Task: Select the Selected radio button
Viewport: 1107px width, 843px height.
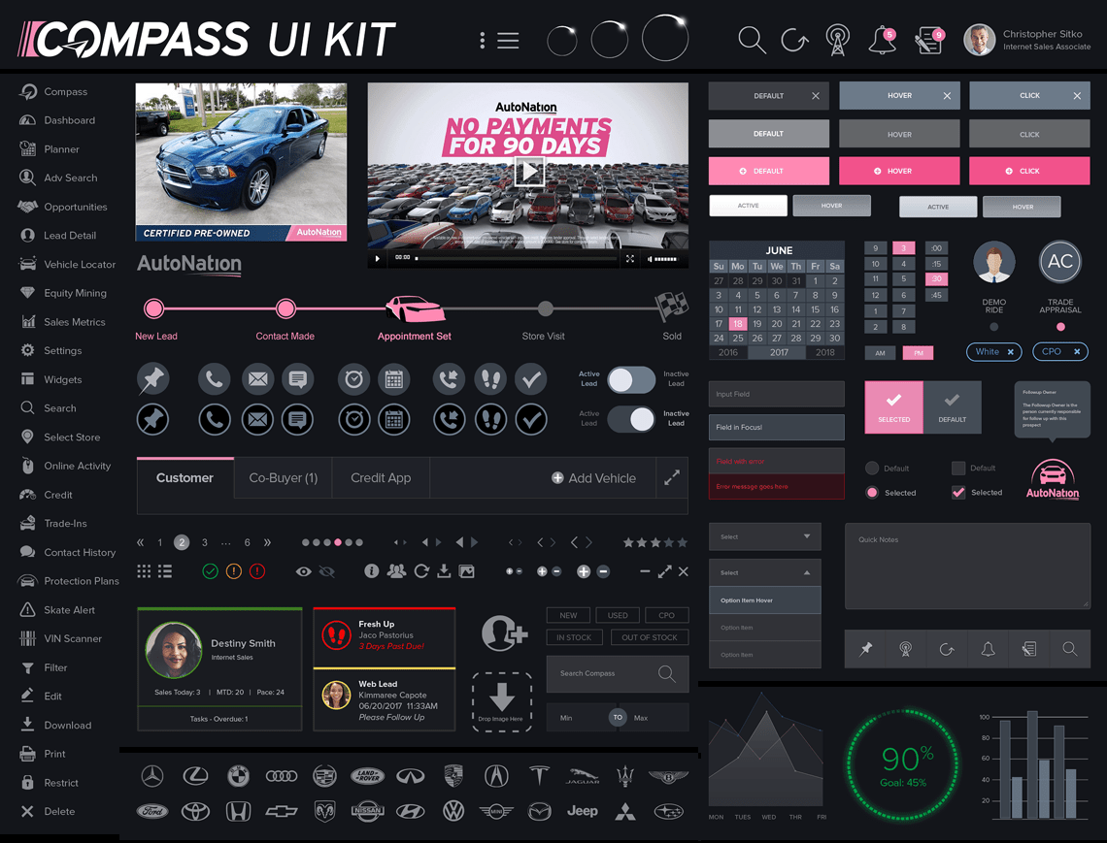Action: pos(872,493)
